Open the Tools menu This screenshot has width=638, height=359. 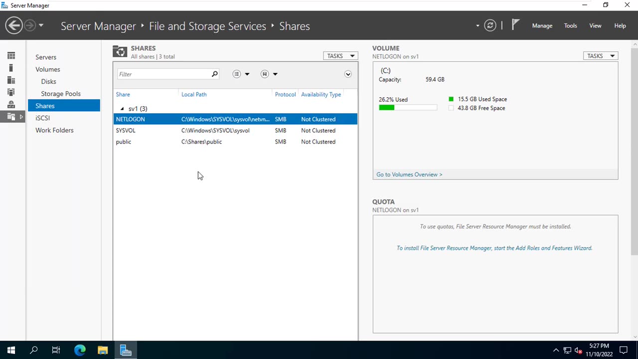(x=570, y=26)
